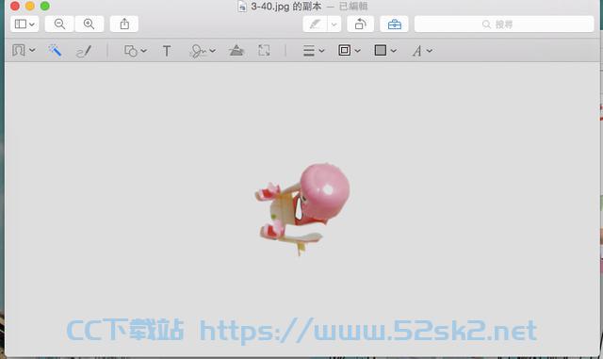Select the Instant Alpha magic wand tool
Image resolution: width=603 pixels, height=359 pixels.
click(x=55, y=50)
